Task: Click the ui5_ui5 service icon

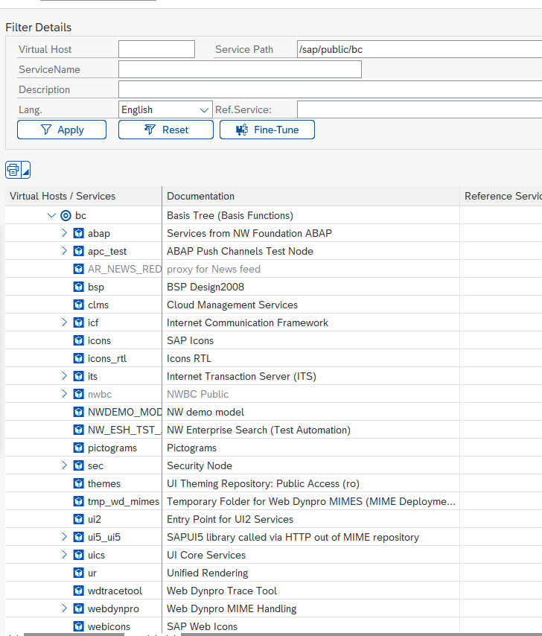Action: tap(79, 537)
